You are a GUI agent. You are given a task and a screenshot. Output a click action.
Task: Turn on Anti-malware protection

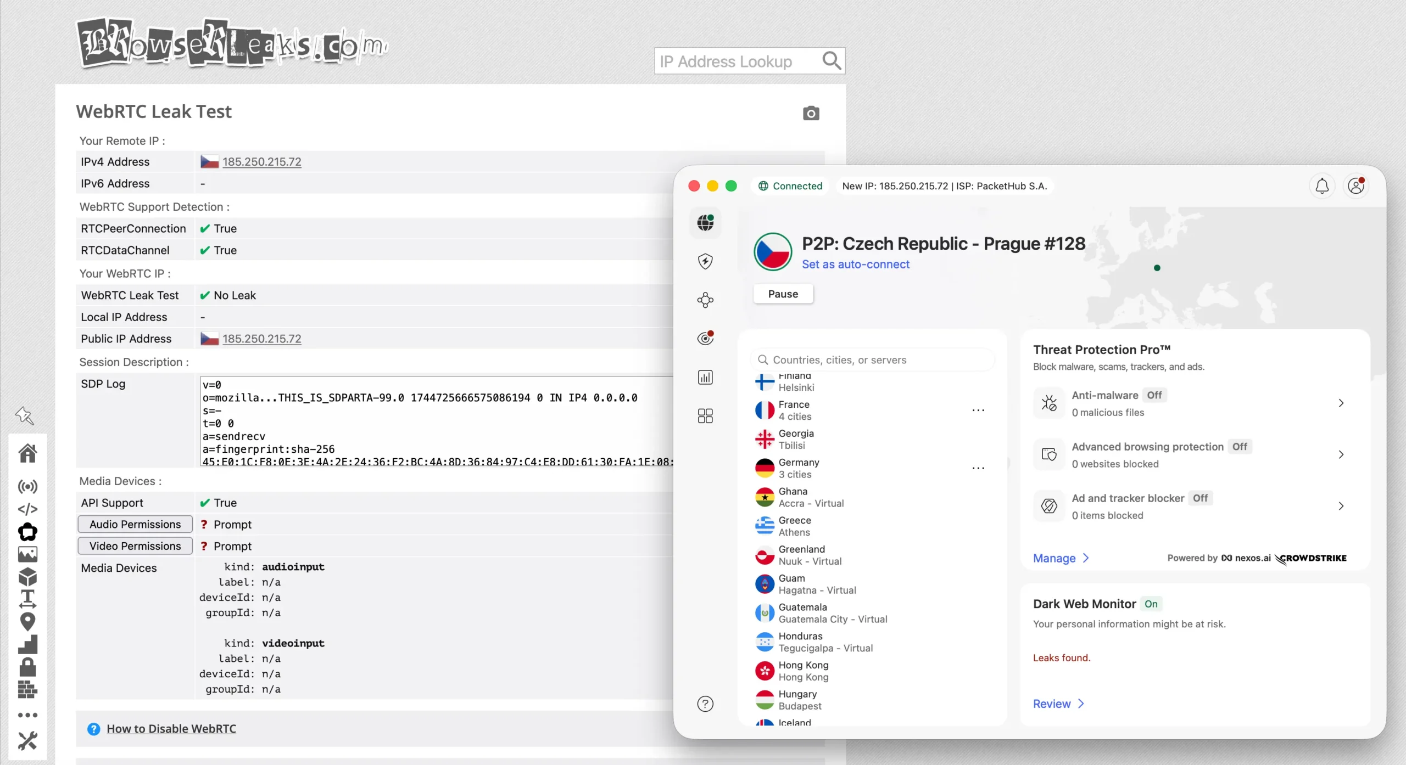[1154, 395]
